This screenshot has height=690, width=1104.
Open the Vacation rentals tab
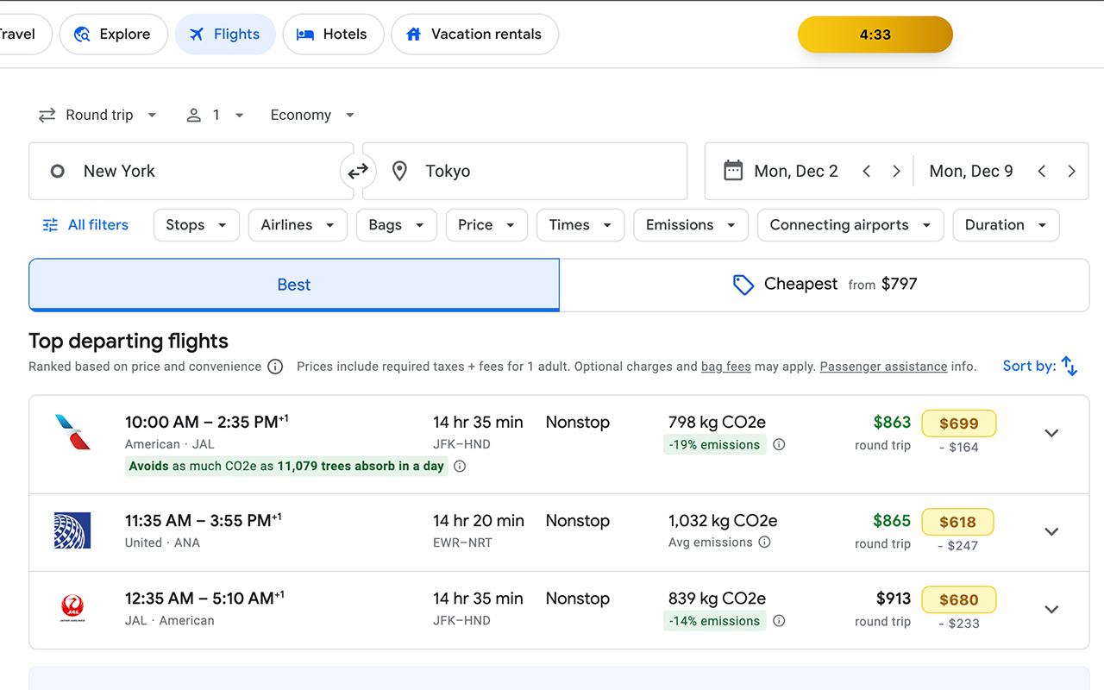click(474, 34)
